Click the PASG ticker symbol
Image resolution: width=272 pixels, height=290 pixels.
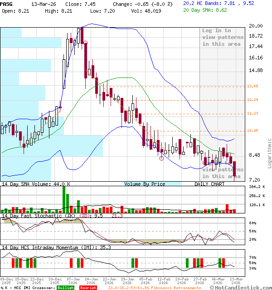click(7, 3)
